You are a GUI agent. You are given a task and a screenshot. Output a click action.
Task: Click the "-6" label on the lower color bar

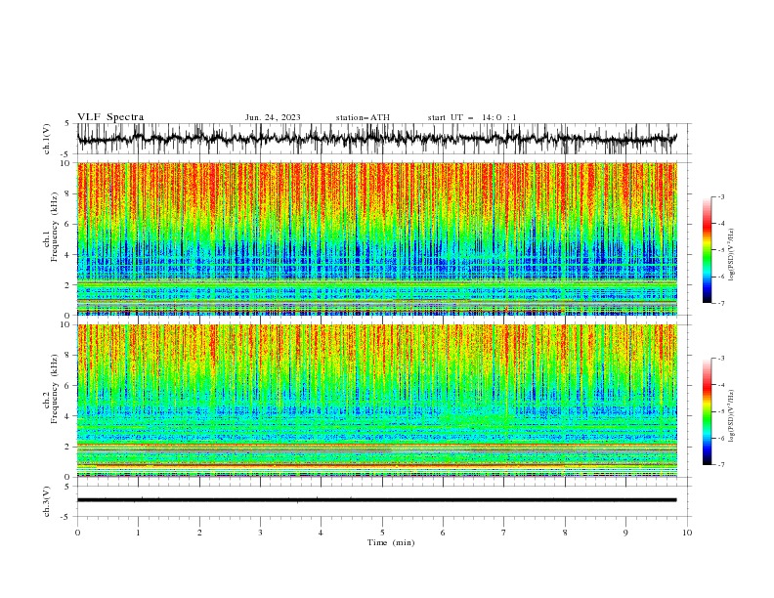click(720, 438)
